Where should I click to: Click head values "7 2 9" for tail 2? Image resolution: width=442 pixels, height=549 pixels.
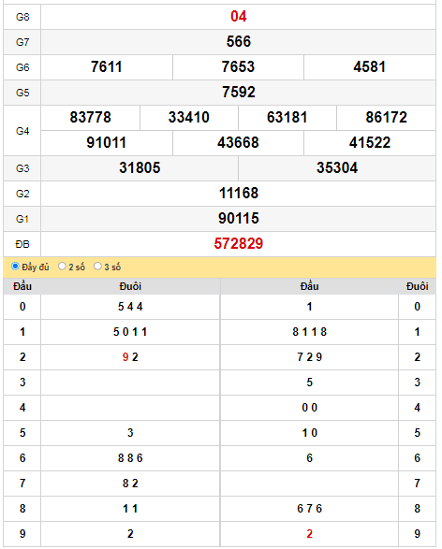(x=310, y=357)
